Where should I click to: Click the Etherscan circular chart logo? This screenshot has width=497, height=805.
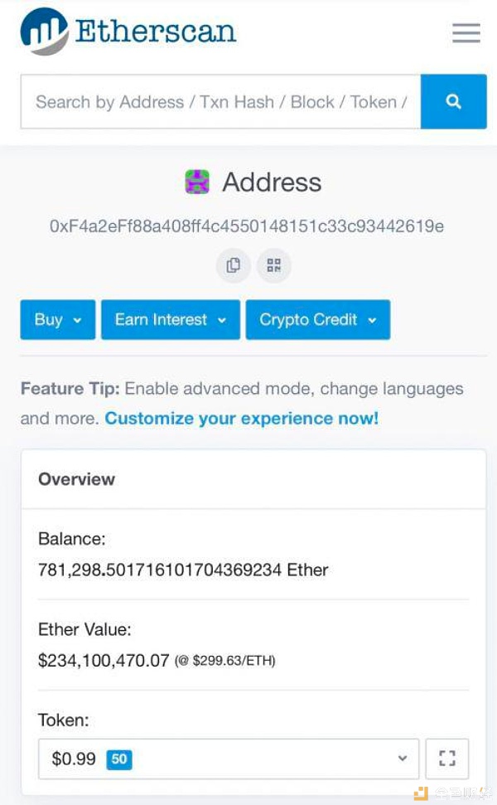click(44, 32)
